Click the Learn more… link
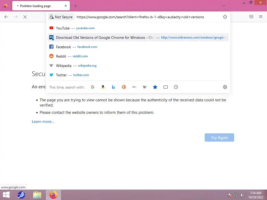 (43, 122)
